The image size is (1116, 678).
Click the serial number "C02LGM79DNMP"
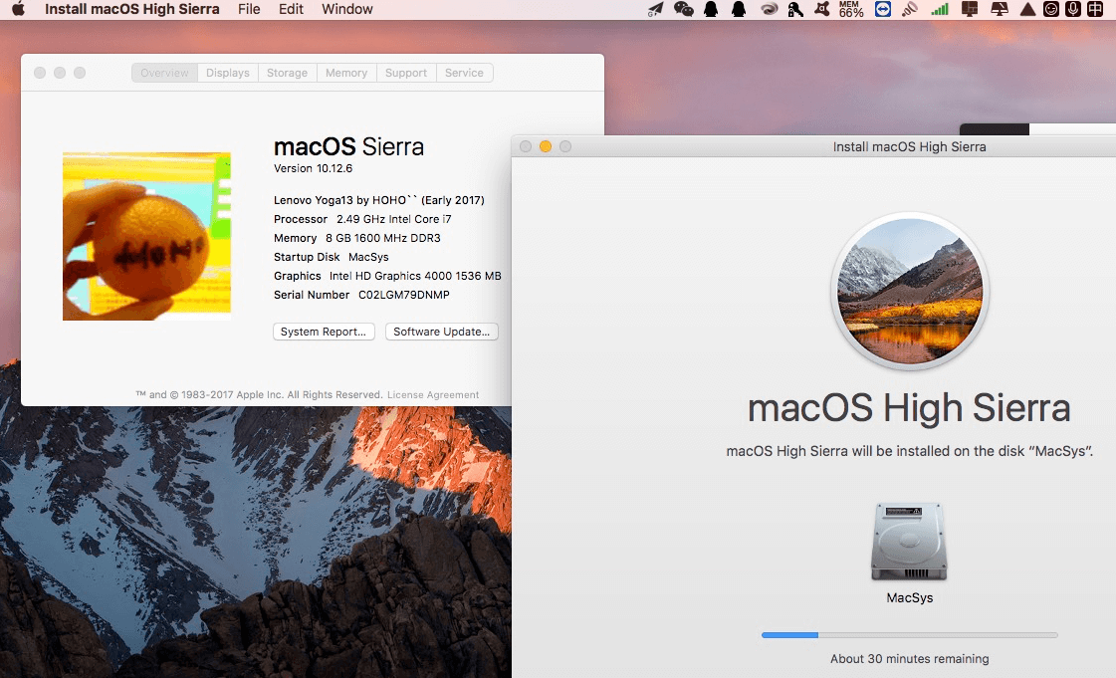click(x=403, y=295)
